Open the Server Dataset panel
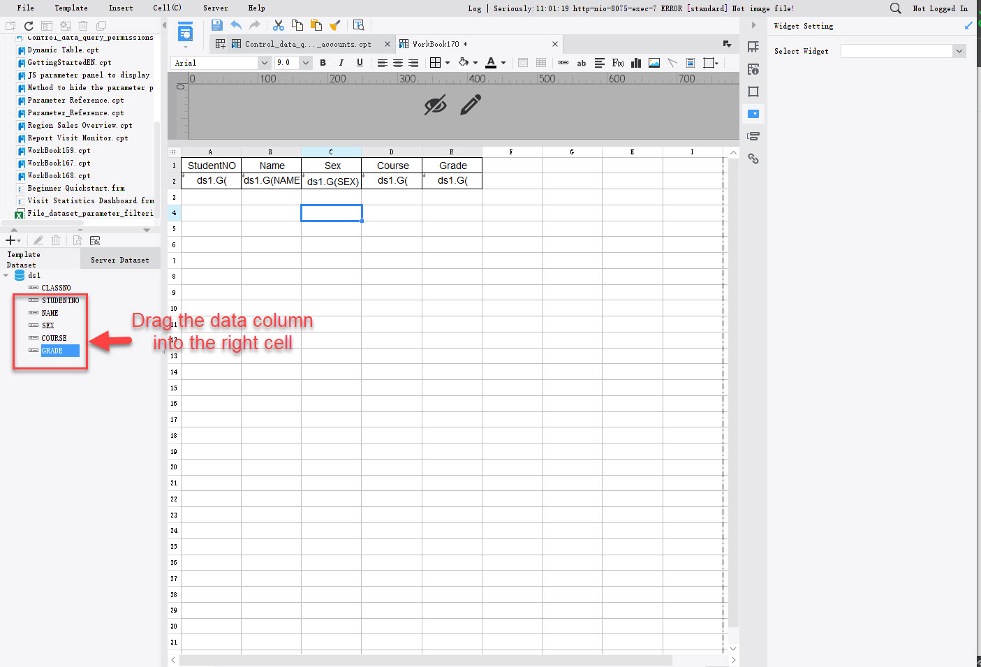The width and height of the screenshot is (981, 667). point(119,258)
